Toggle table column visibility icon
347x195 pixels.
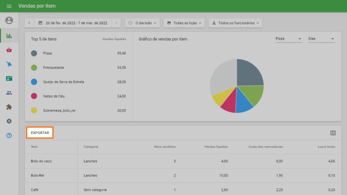click(333, 133)
